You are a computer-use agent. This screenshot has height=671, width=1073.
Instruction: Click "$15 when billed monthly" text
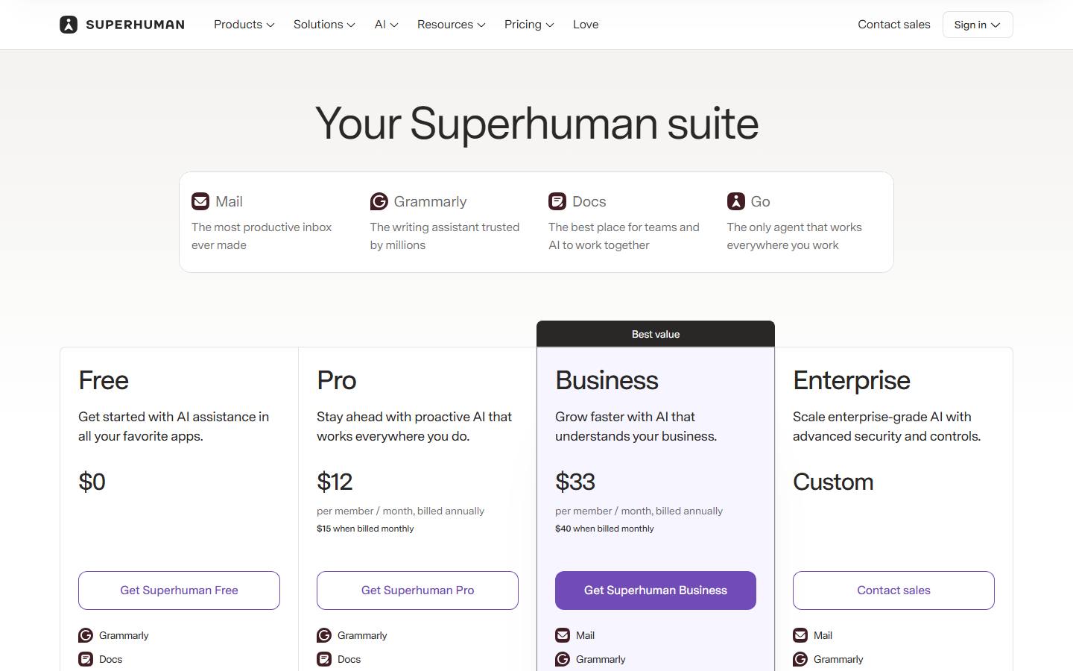[x=365, y=529]
